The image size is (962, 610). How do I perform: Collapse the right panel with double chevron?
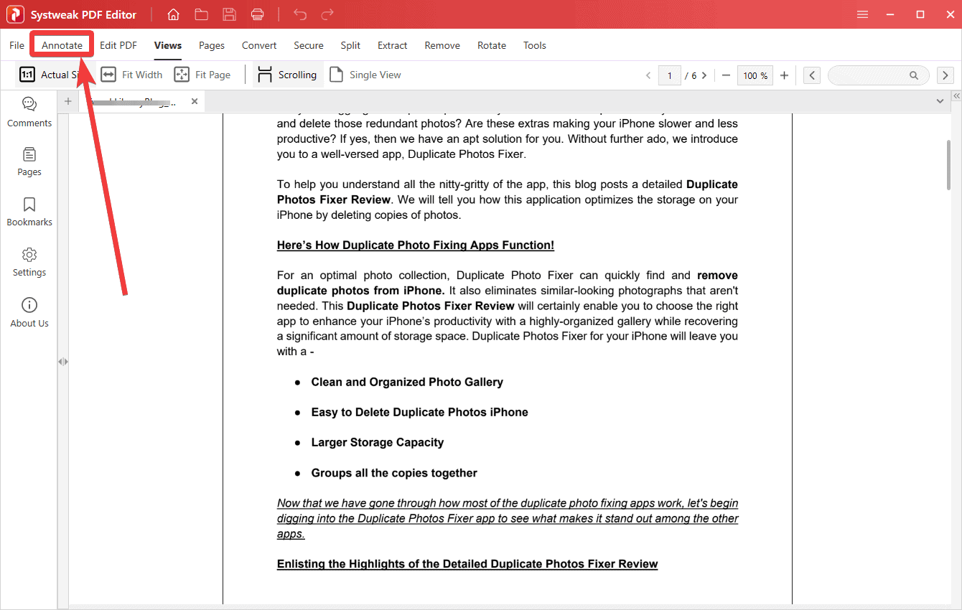pyautogui.click(x=956, y=96)
